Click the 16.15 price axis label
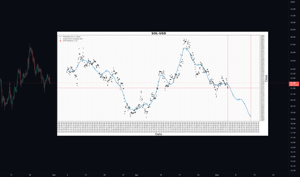The image size is (300, 177). tap(293, 152)
